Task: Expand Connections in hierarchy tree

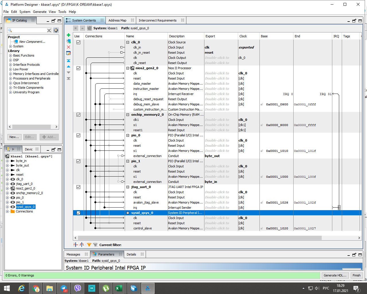Action: 7,211
